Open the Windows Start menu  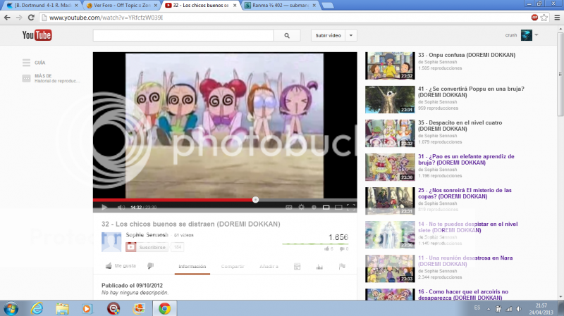click(11, 308)
